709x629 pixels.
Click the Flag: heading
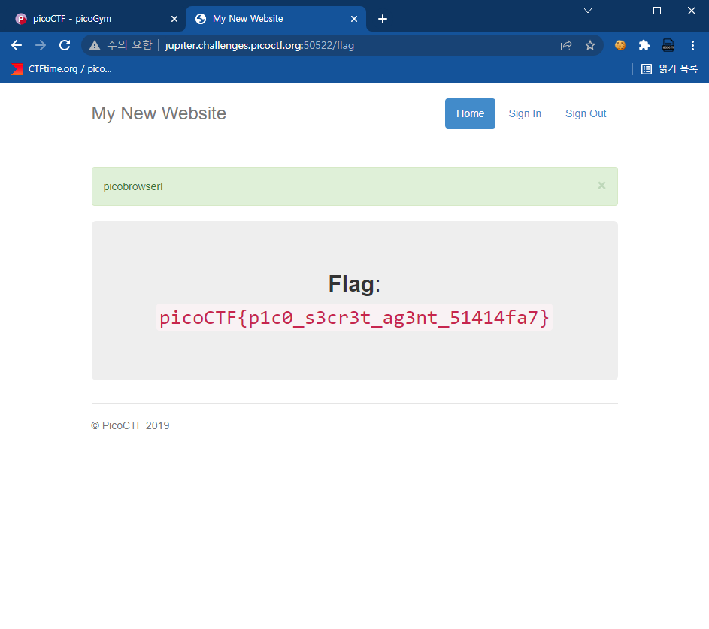(354, 284)
